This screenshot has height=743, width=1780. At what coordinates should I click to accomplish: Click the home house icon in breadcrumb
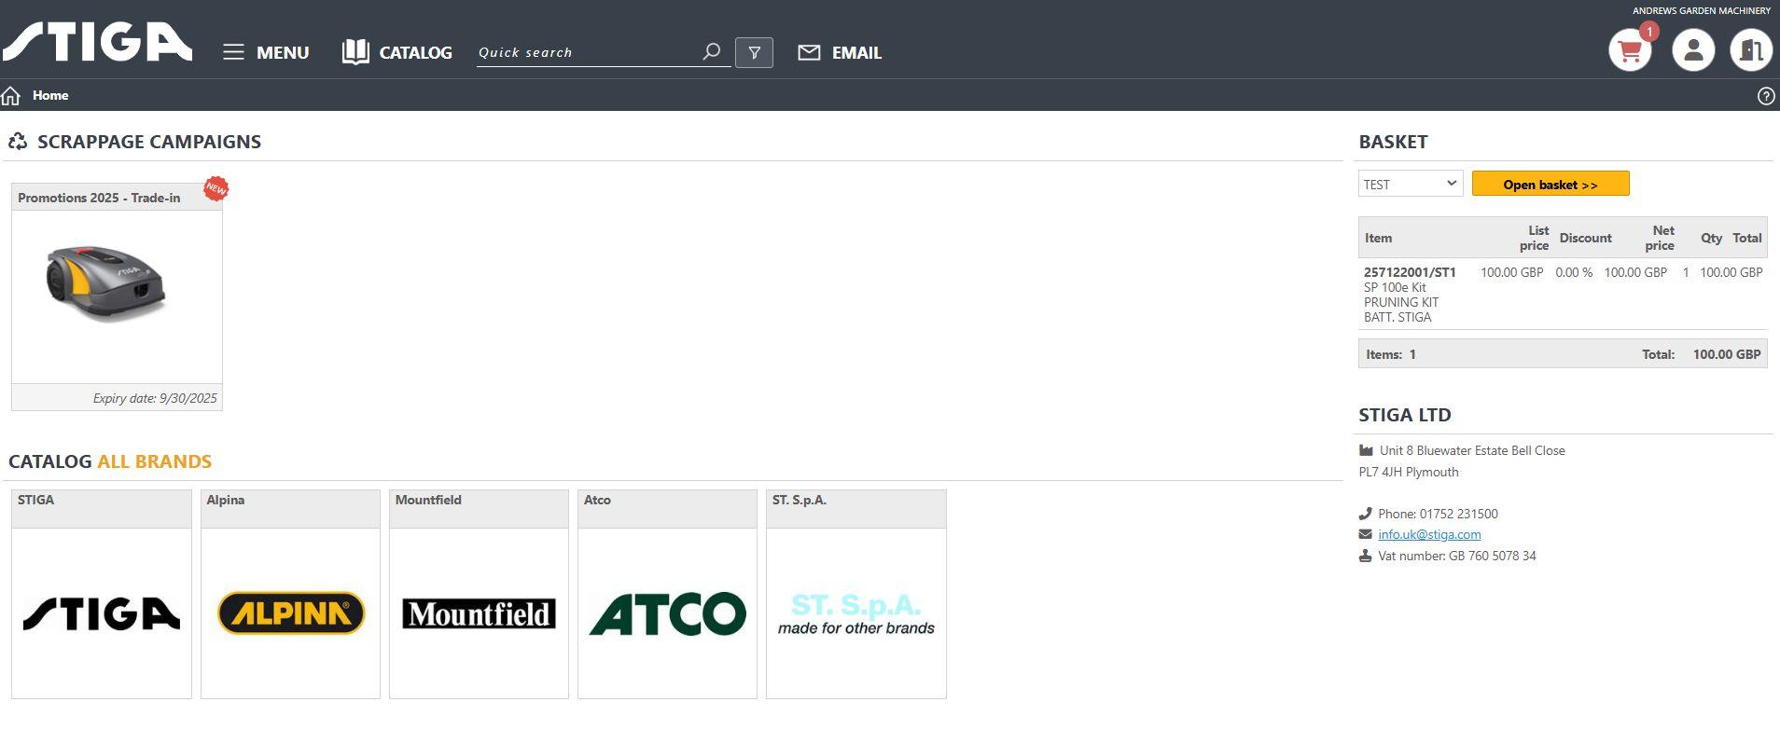pos(11,95)
